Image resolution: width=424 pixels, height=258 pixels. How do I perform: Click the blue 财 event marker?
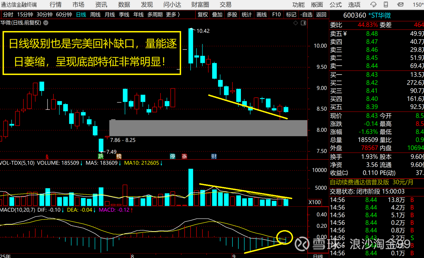pyautogui.click(x=214, y=156)
